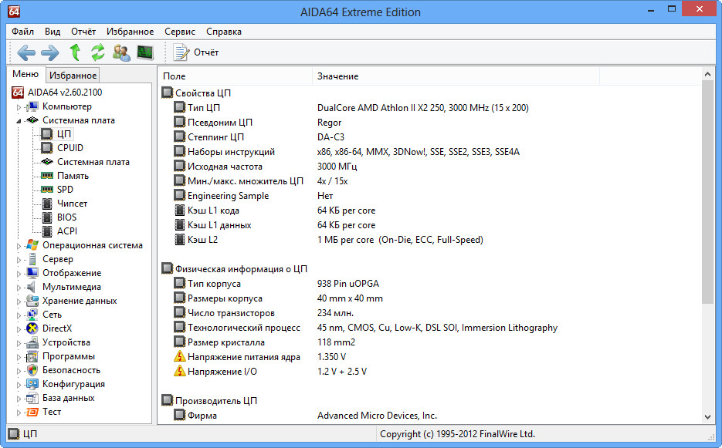Click the Сеть network icon

point(32,315)
